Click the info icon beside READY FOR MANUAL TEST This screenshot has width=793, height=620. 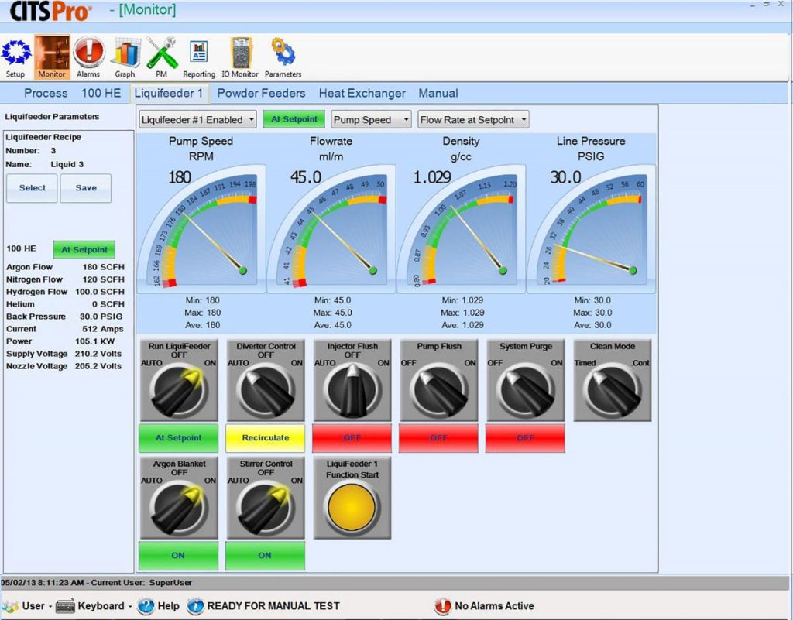pyautogui.click(x=196, y=606)
